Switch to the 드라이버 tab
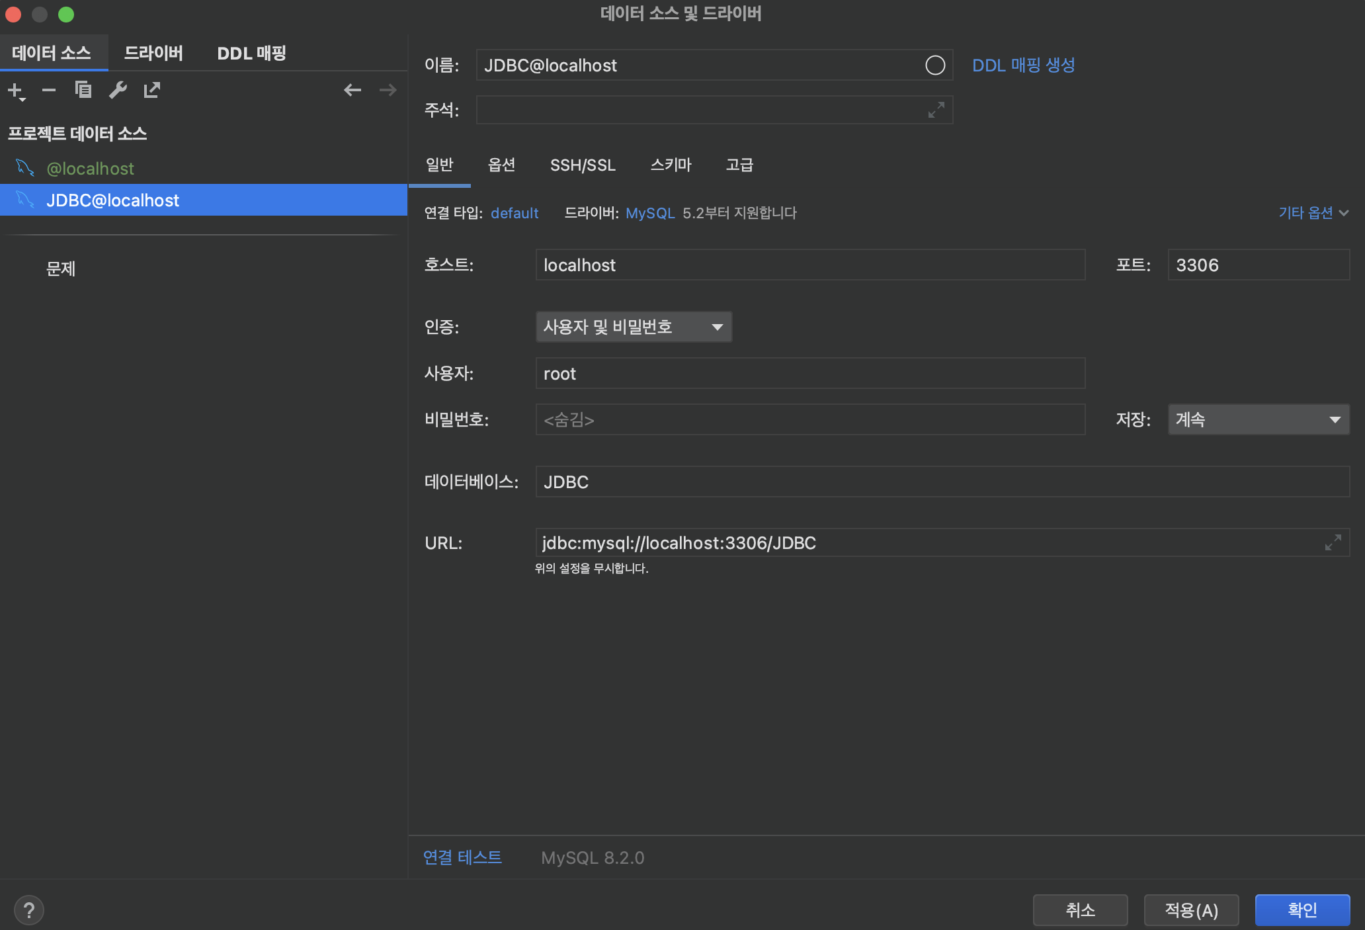 point(153,53)
